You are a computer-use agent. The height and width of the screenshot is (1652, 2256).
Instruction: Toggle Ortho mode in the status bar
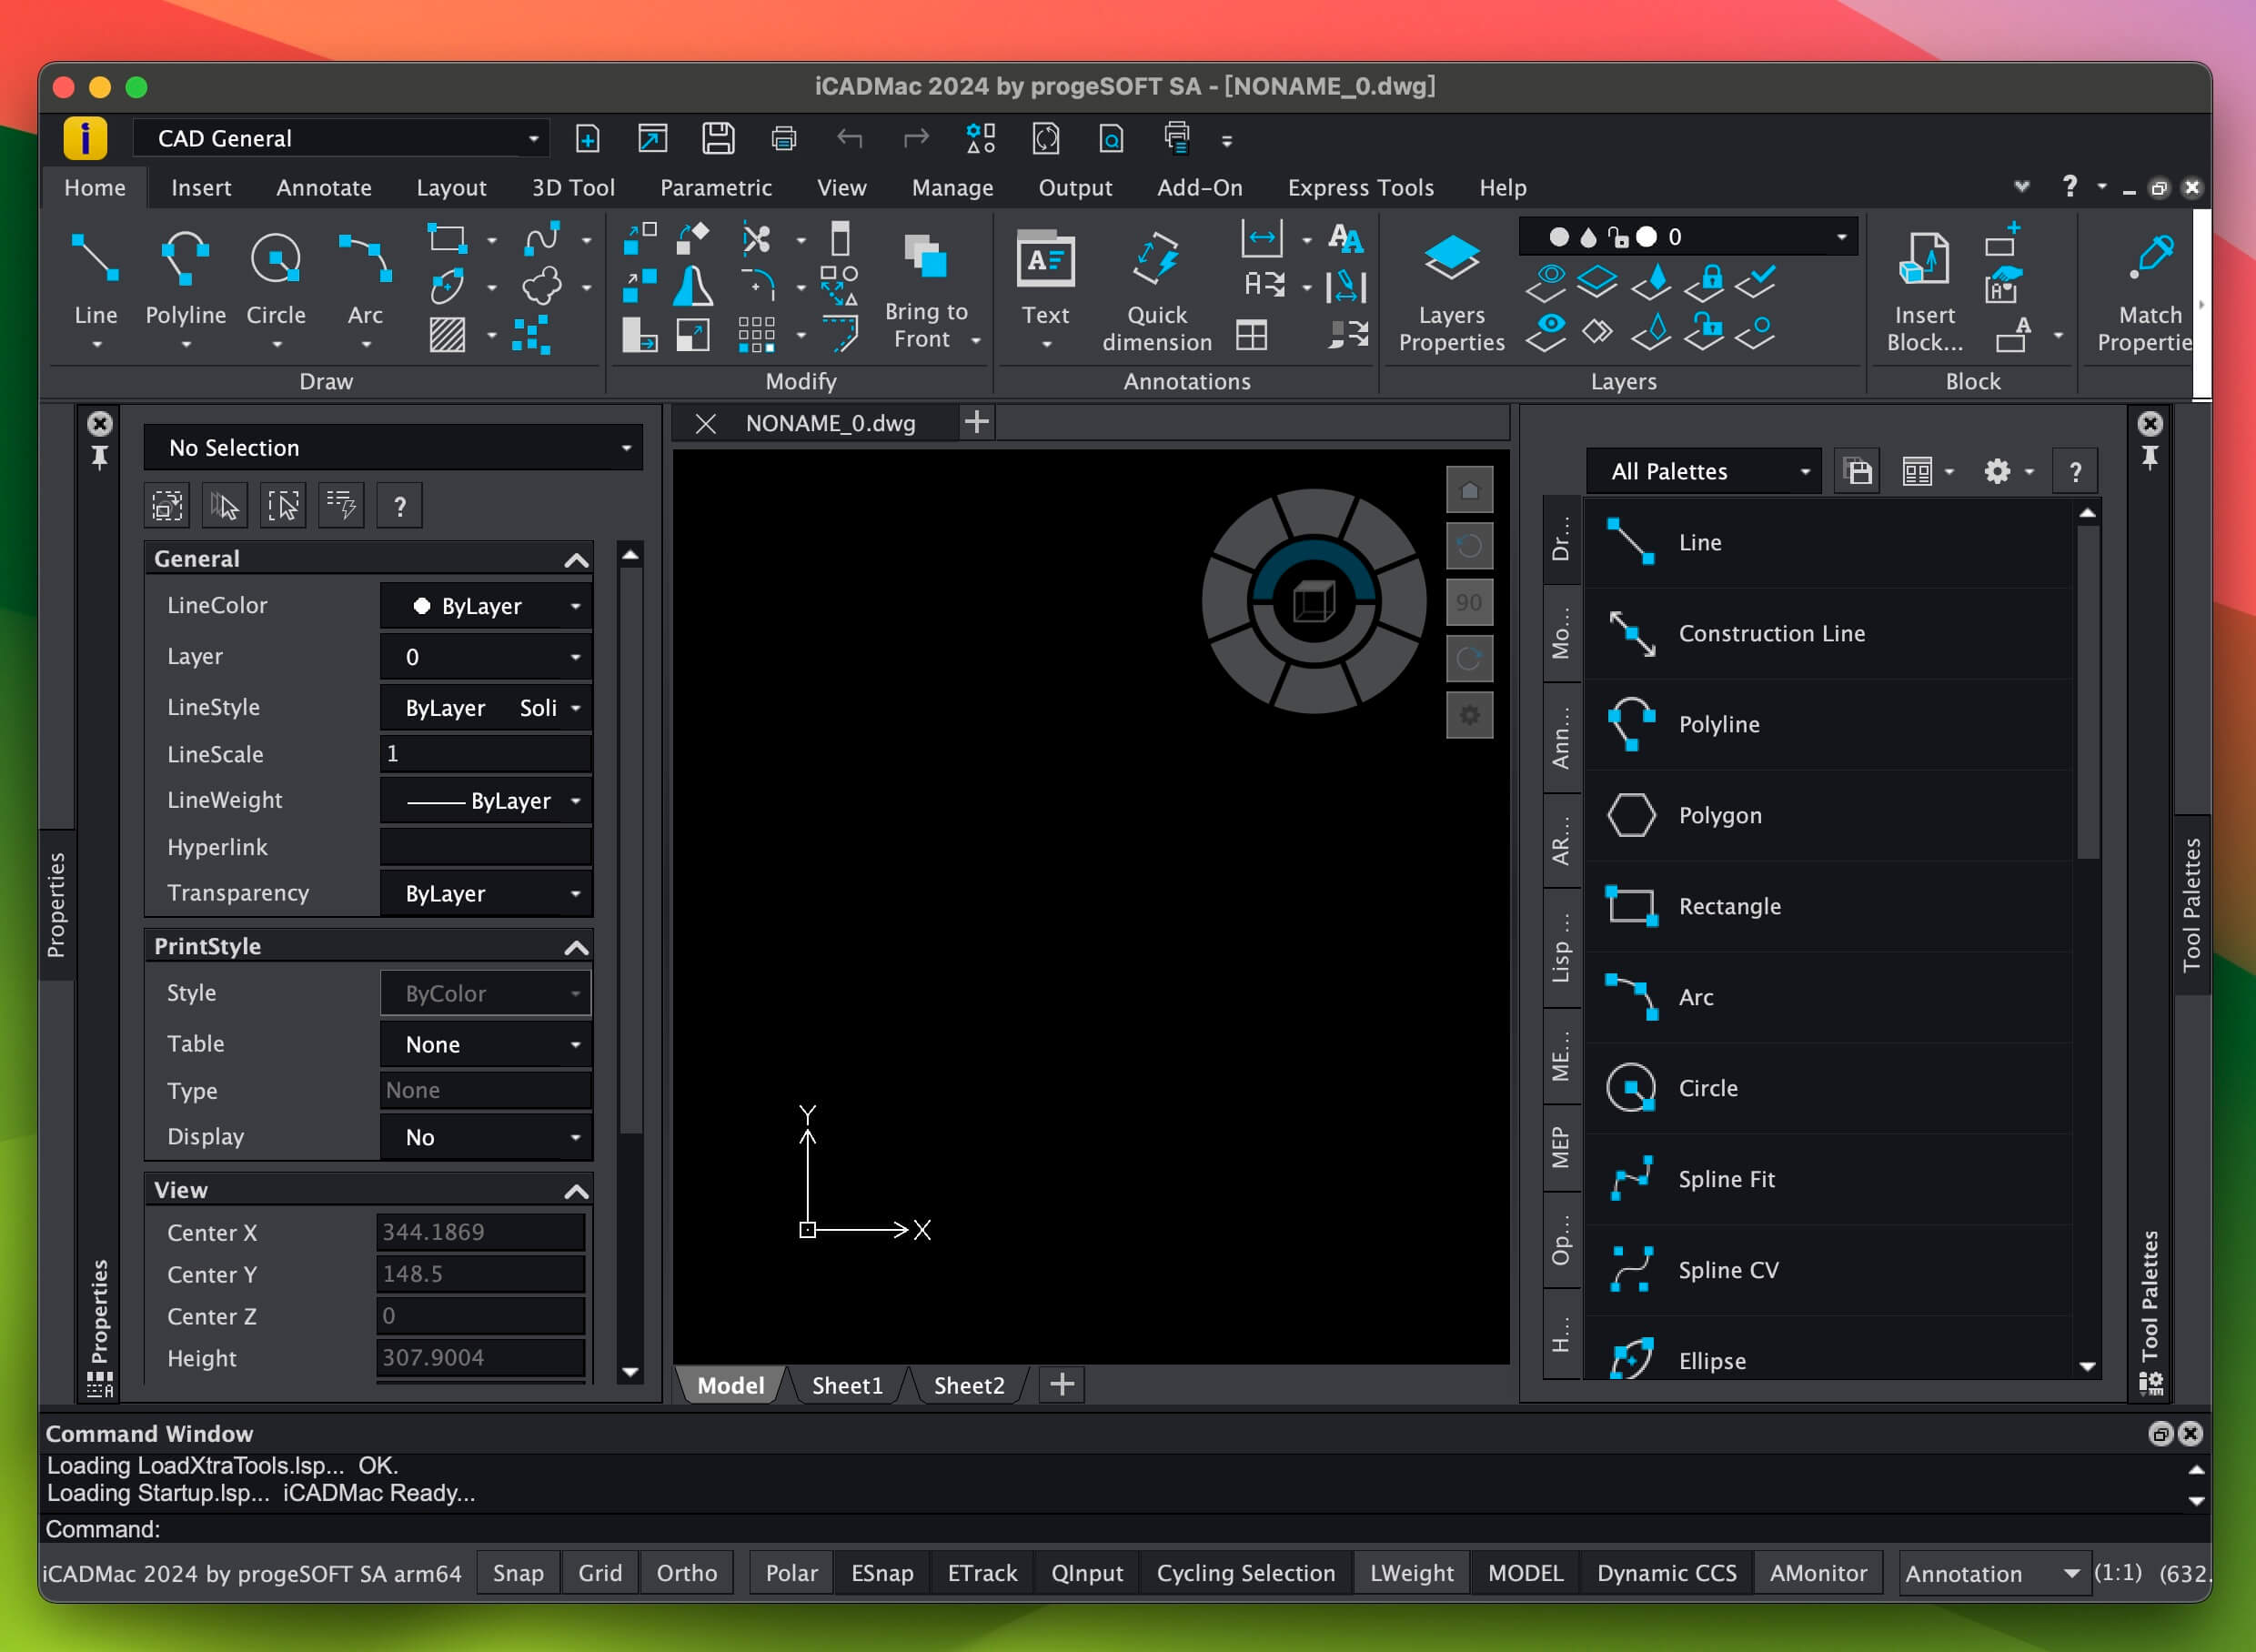pyautogui.click(x=686, y=1573)
